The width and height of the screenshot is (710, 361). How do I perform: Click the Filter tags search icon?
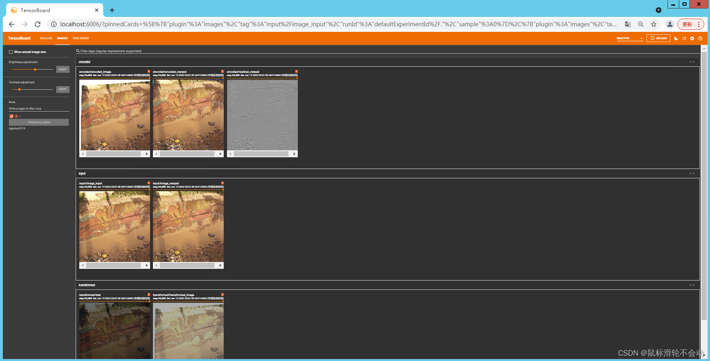point(78,51)
